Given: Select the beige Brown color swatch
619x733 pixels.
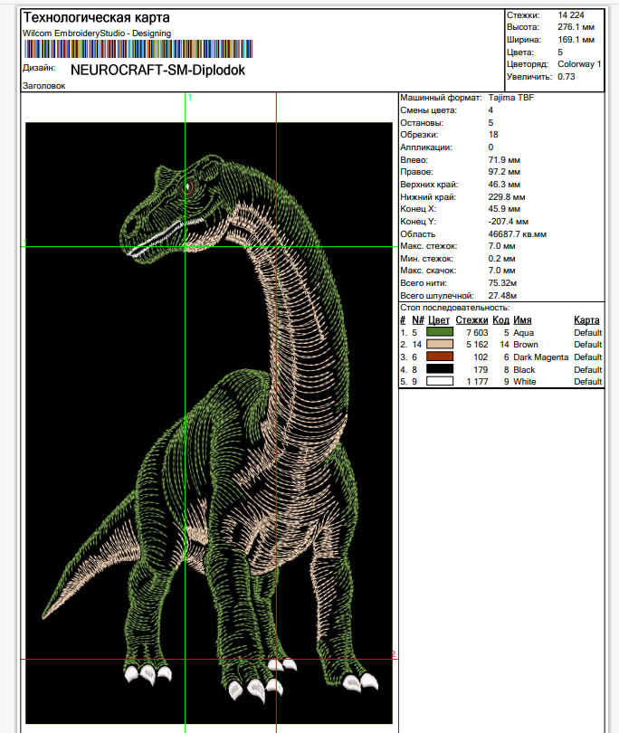Looking at the screenshot, I should (441, 345).
